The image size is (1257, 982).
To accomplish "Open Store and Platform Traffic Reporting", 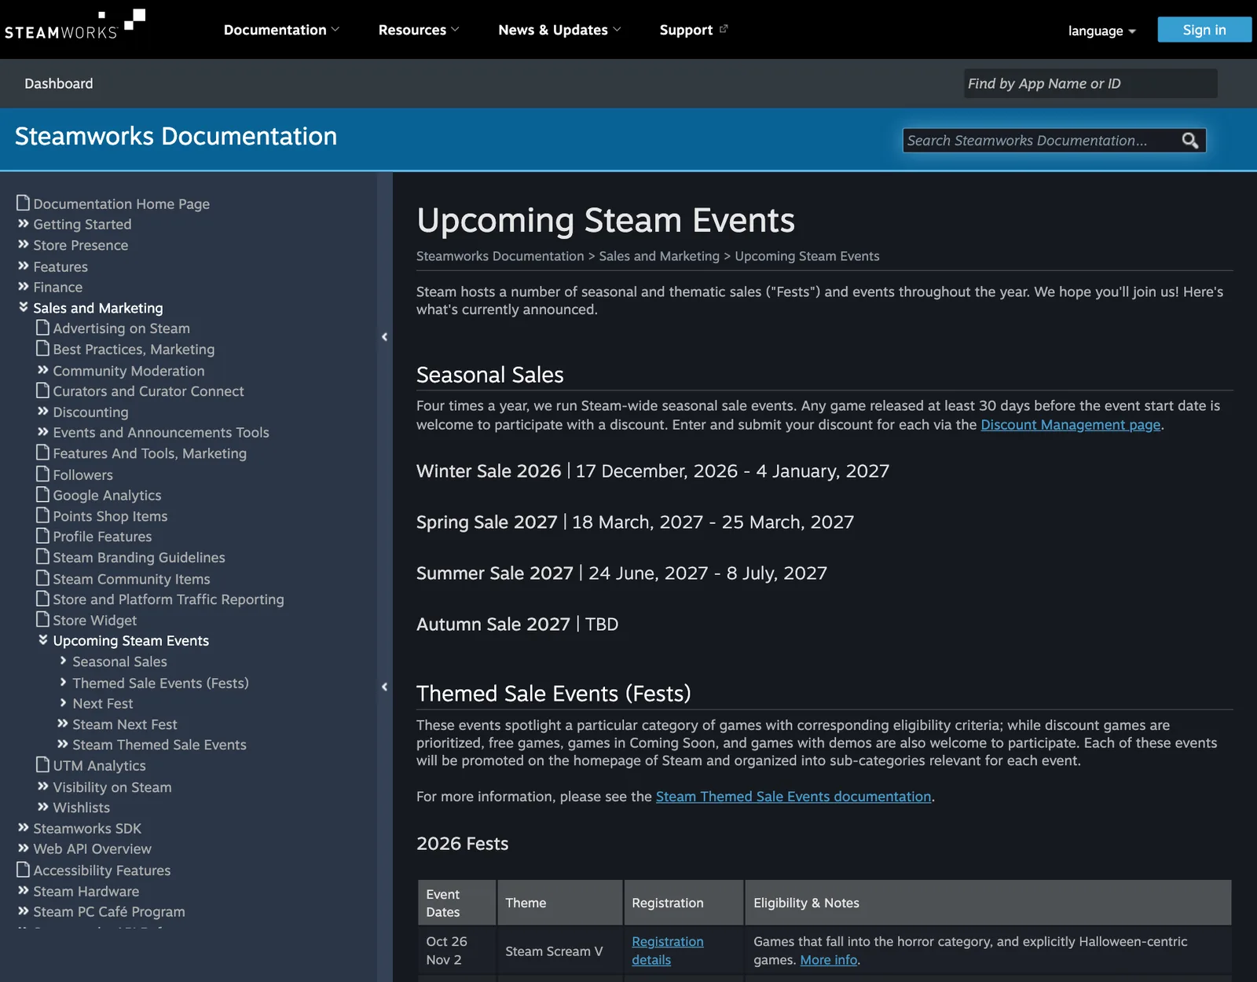I will coord(160,599).
